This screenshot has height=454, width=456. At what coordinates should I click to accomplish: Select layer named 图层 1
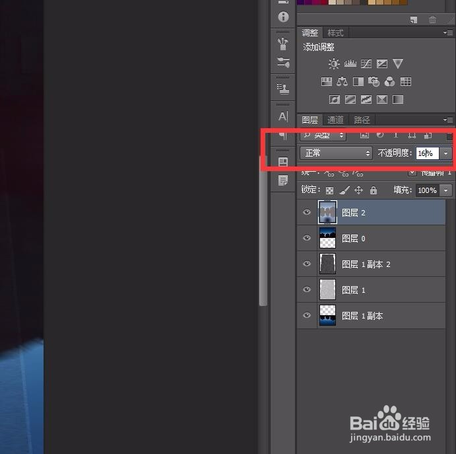(371, 289)
